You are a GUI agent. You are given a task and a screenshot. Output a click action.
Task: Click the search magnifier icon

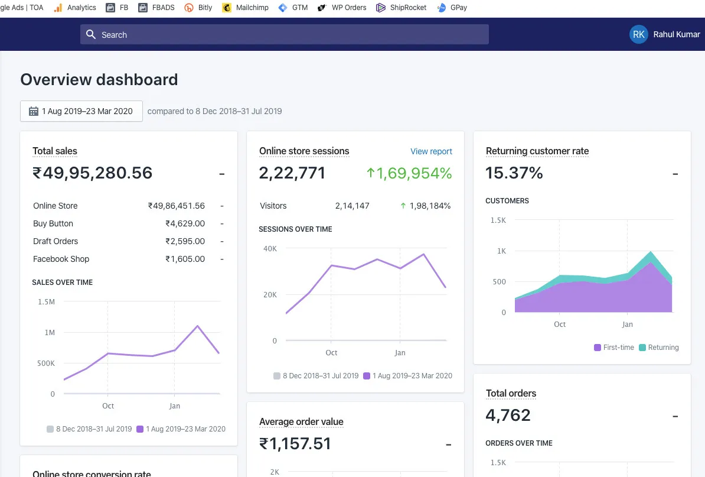click(x=91, y=34)
